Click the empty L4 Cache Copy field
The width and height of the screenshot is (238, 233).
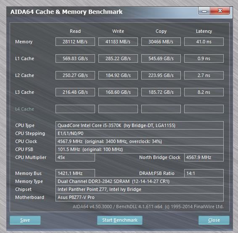coord(161,109)
